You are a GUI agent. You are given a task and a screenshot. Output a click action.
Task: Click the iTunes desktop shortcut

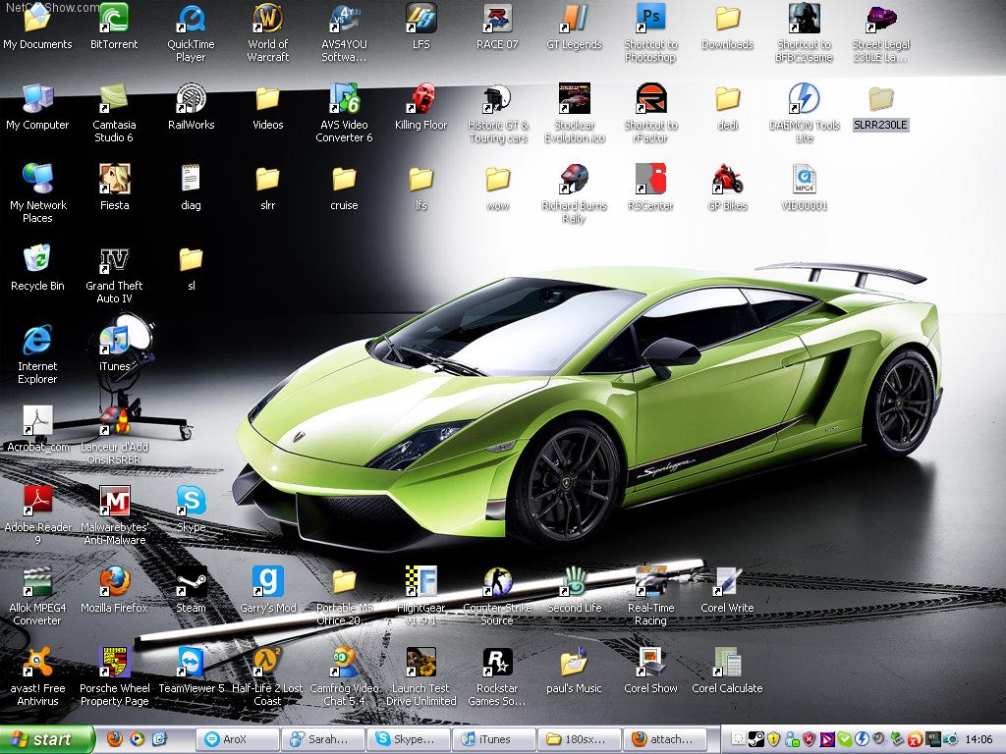(x=114, y=340)
